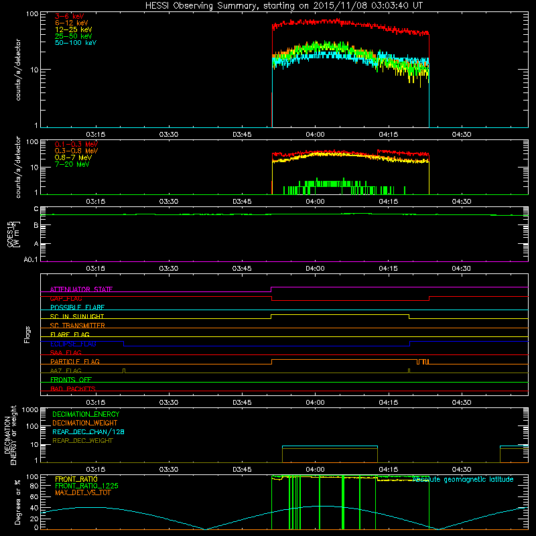
Task: Click the Flags panel axis label
Action: click(x=27, y=334)
